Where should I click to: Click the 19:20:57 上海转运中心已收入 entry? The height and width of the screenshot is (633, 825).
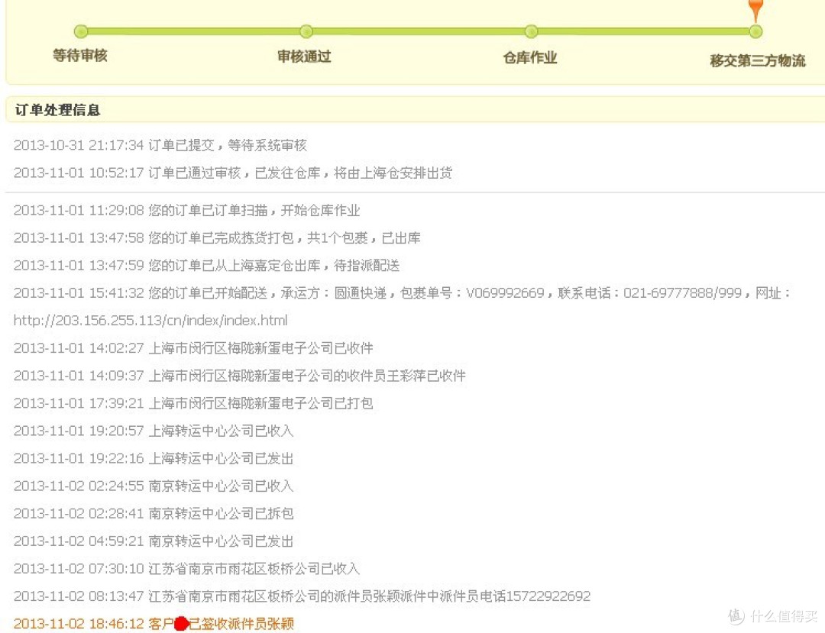point(154,431)
